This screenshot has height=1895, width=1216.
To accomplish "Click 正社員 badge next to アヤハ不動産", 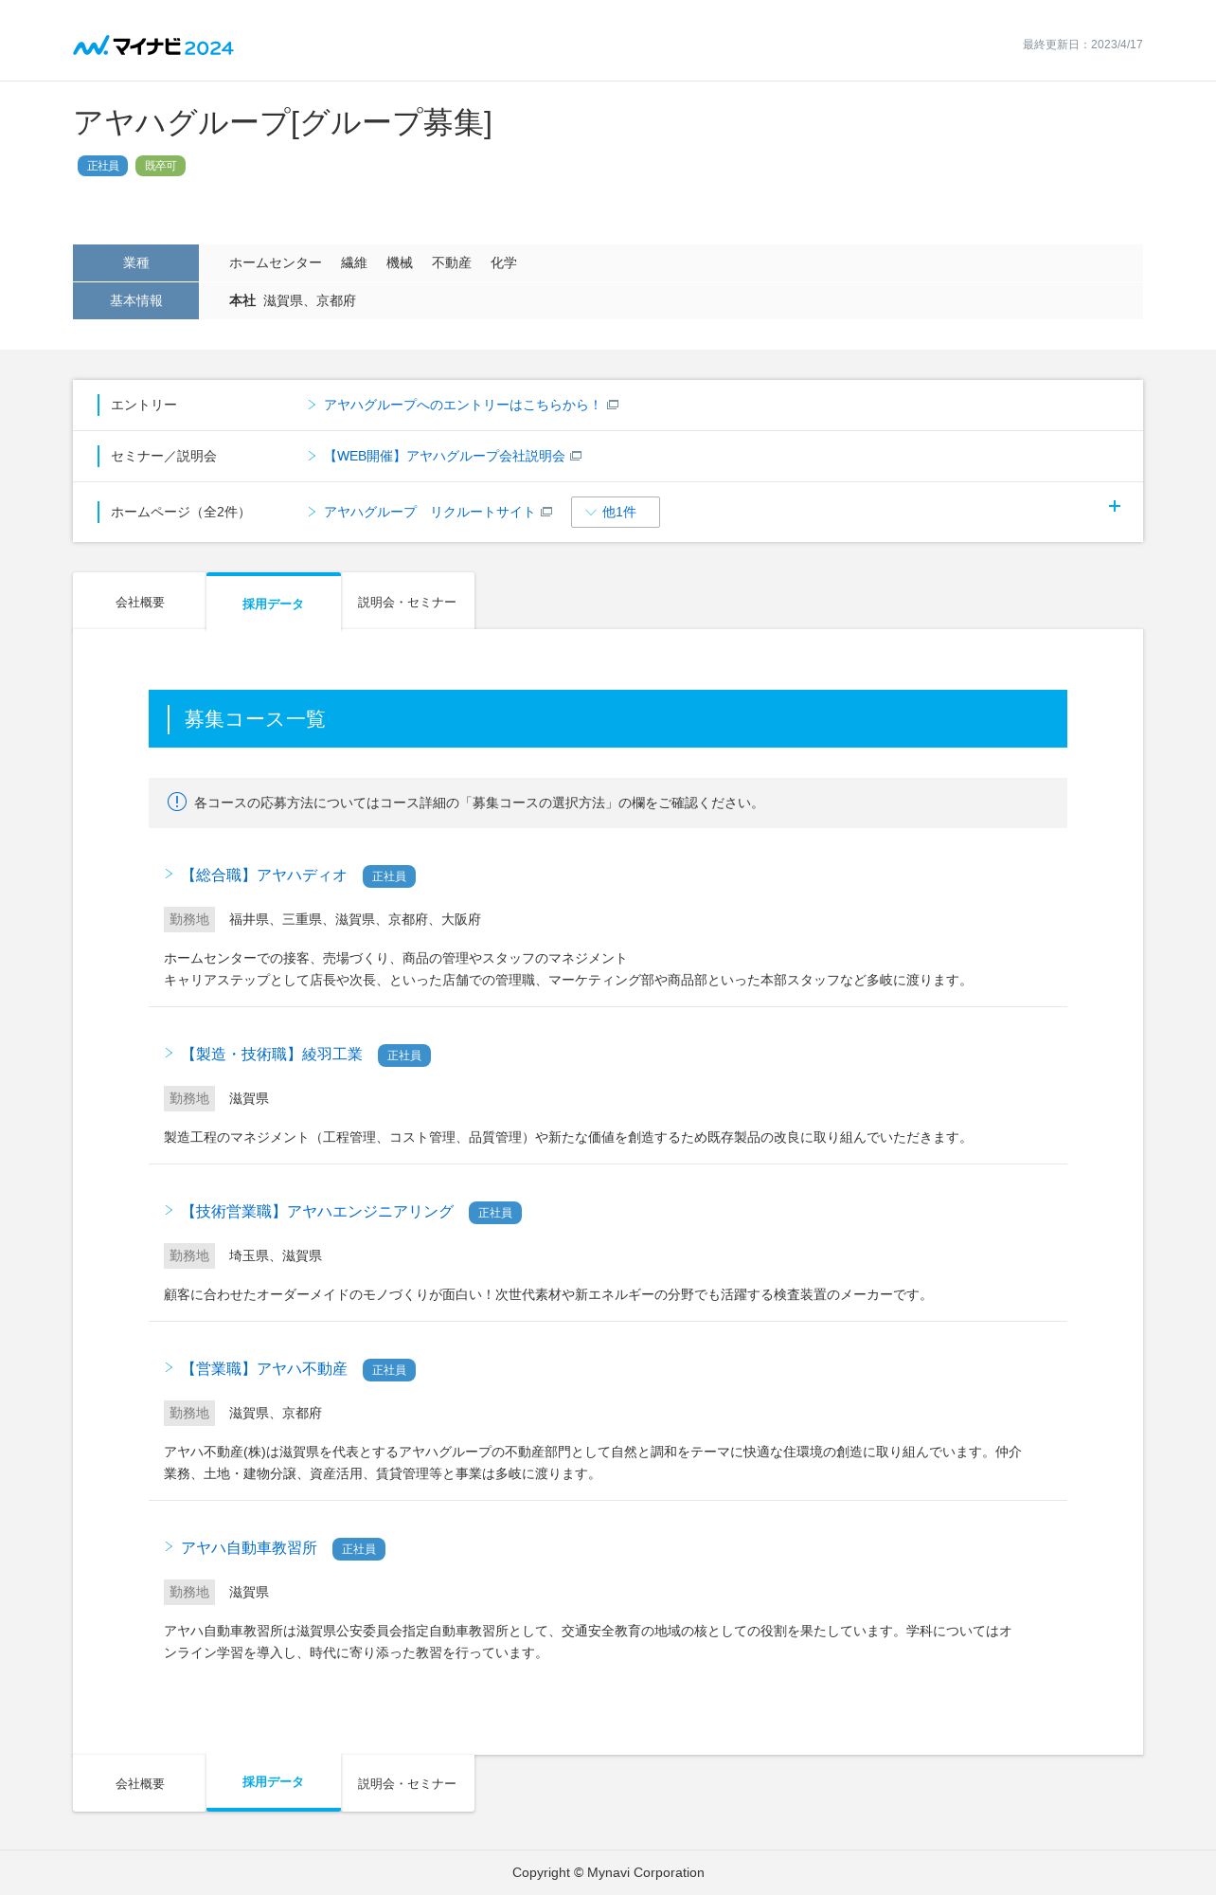I will (x=389, y=1370).
